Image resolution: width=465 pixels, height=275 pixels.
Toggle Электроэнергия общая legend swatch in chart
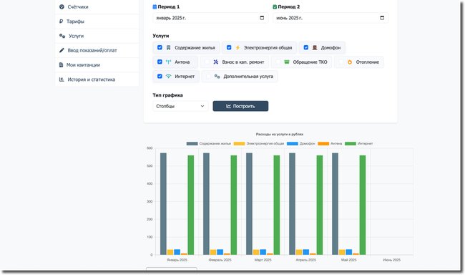click(240, 143)
